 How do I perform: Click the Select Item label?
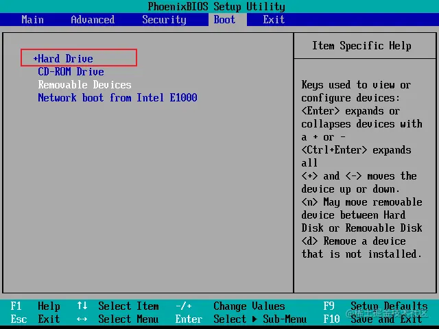coord(128,306)
